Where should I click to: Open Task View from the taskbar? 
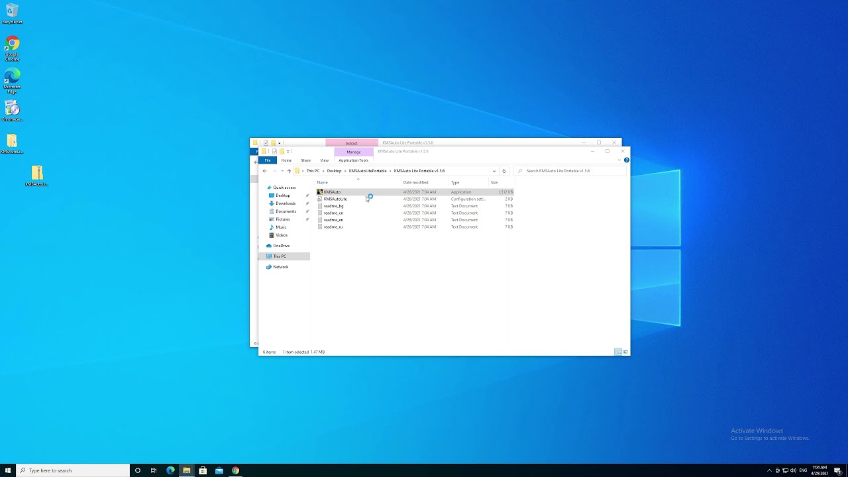tap(154, 470)
